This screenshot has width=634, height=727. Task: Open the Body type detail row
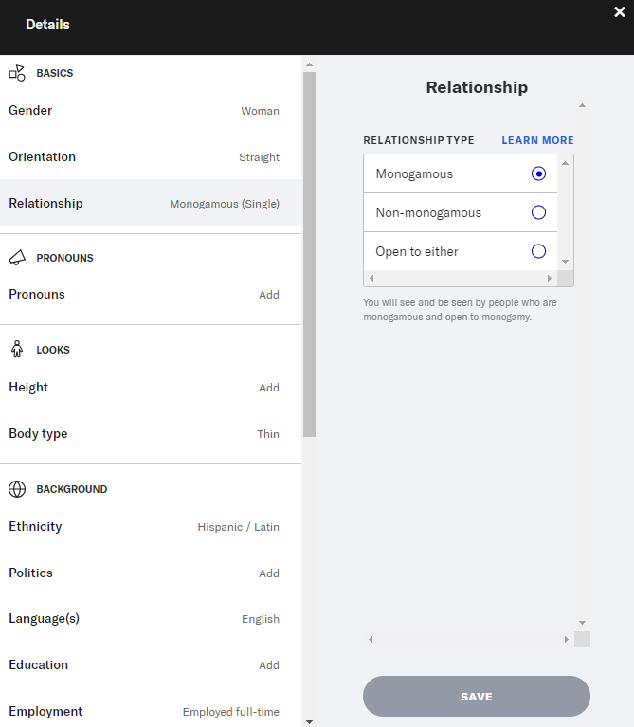coord(151,433)
